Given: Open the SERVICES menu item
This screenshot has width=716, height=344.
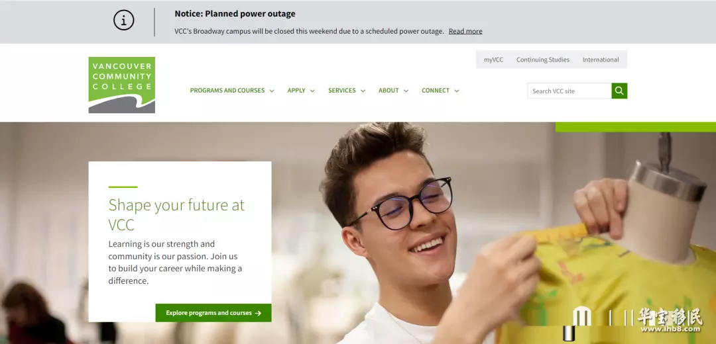Looking at the screenshot, I should 342,90.
